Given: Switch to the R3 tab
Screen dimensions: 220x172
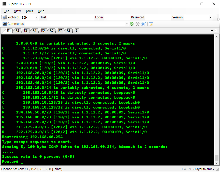Looking at the screenshot, I should pos(26,31).
